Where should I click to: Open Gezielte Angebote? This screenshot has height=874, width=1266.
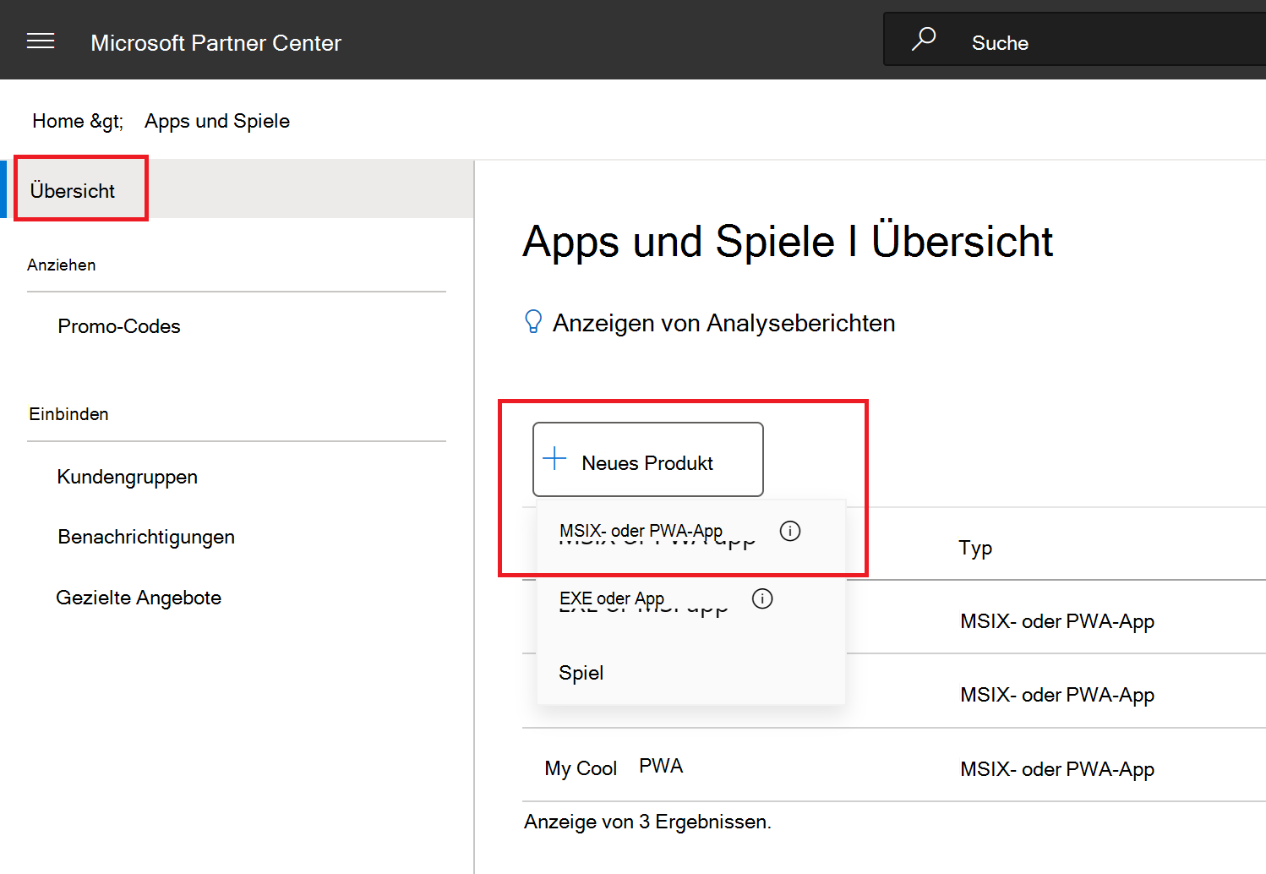[x=139, y=598]
